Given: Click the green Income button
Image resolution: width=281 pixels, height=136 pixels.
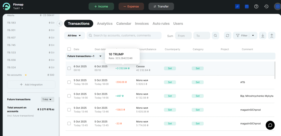Looking at the screenshot, I should tap(101, 7).
